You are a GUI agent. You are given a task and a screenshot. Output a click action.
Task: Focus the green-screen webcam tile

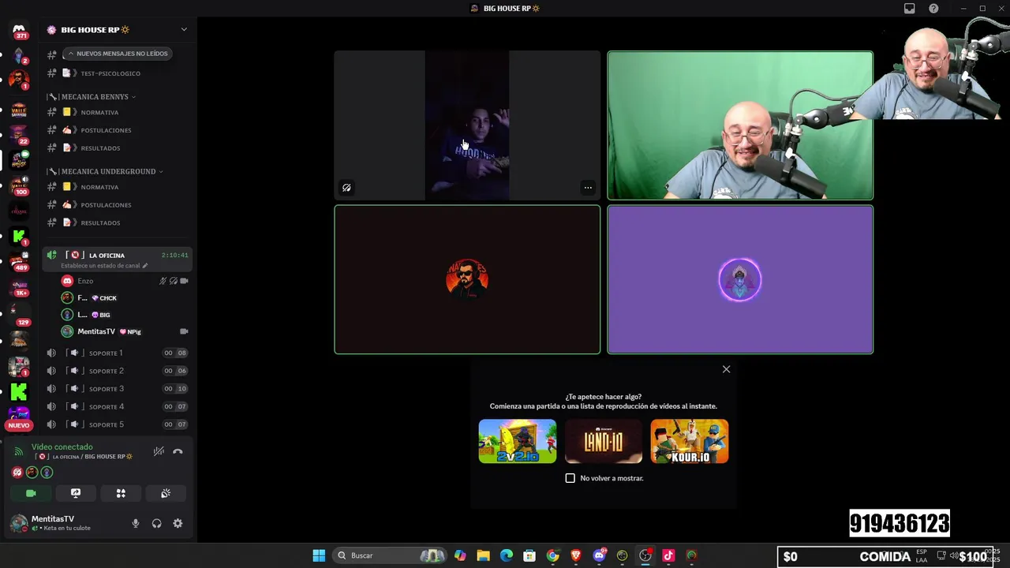(x=740, y=125)
